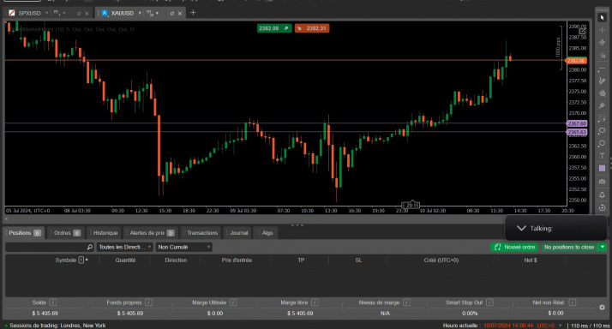The height and width of the screenshot is (329, 612).
Task: Select the ellipse drawing tool
Action: tap(602, 131)
